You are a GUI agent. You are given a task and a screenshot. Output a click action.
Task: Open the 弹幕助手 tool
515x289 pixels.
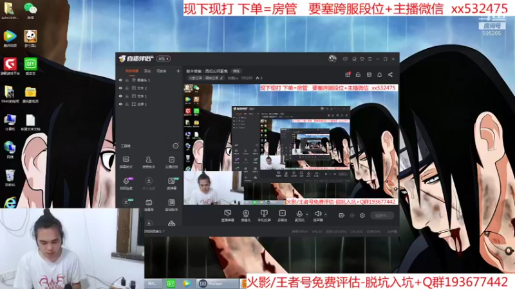click(126, 162)
